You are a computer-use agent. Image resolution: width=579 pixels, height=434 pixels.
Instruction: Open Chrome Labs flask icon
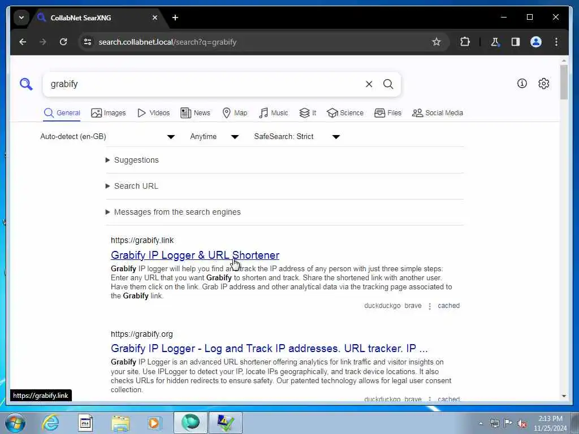point(495,42)
